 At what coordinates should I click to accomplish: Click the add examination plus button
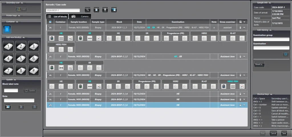(285, 54)
